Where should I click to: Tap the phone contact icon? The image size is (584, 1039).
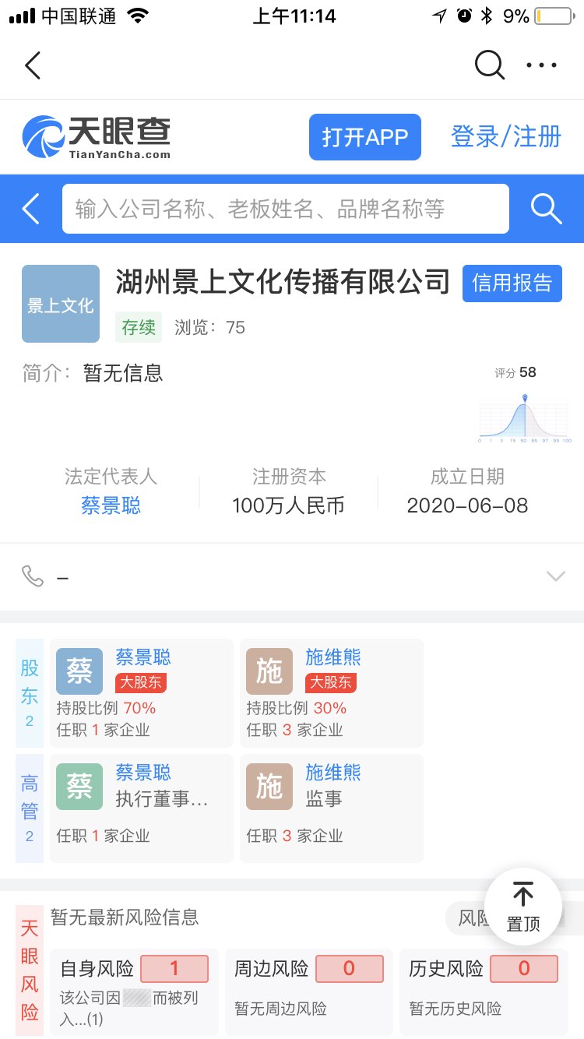pos(33,576)
